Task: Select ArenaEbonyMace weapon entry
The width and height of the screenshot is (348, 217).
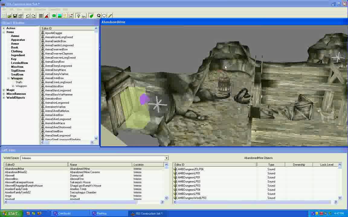Action: click(55, 70)
